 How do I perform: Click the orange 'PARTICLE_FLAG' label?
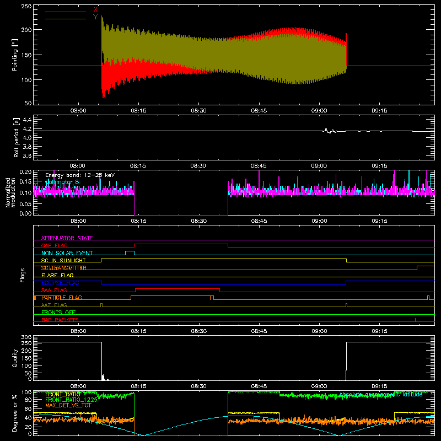click(62, 298)
